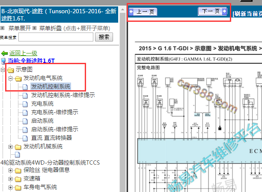This screenshot has width=262, height=192.
Task: Click the 菜单展开 list icon
Action: (2, 28)
